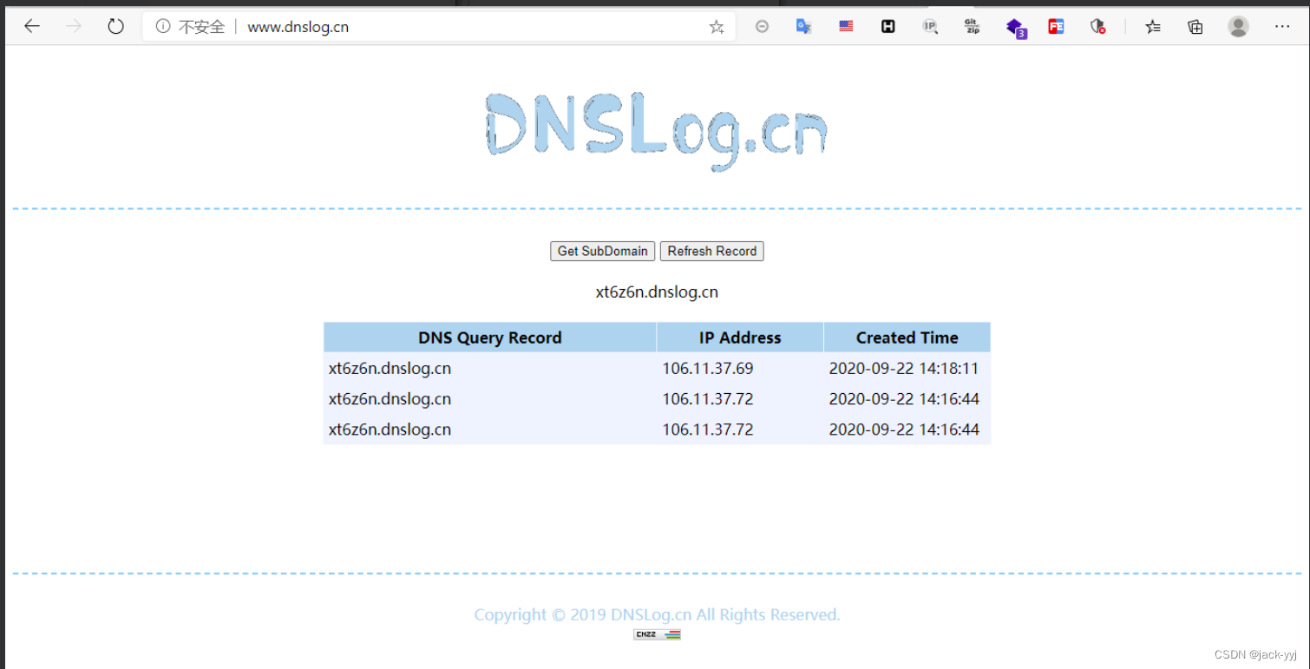Open the site info icon beside 不安全
Image resolution: width=1310 pixels, height=669 pixels.
tap(162, 26)
